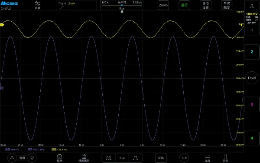Tap the clock and USB status indicator
This screenshot has width=260, height=163.
coord(6,9)
